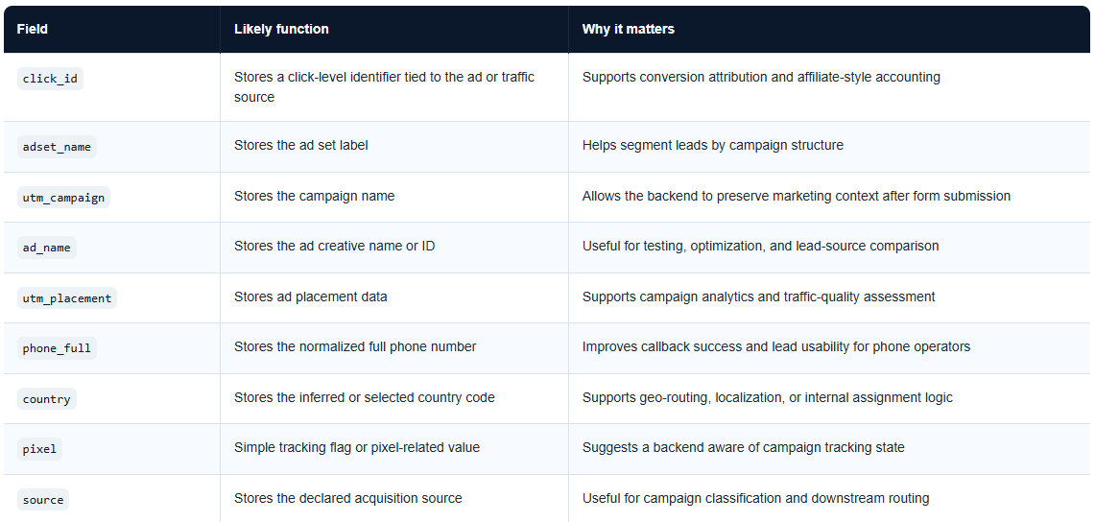
Task: Click the utm_campaign field code chip
Action: coord(63,197)
